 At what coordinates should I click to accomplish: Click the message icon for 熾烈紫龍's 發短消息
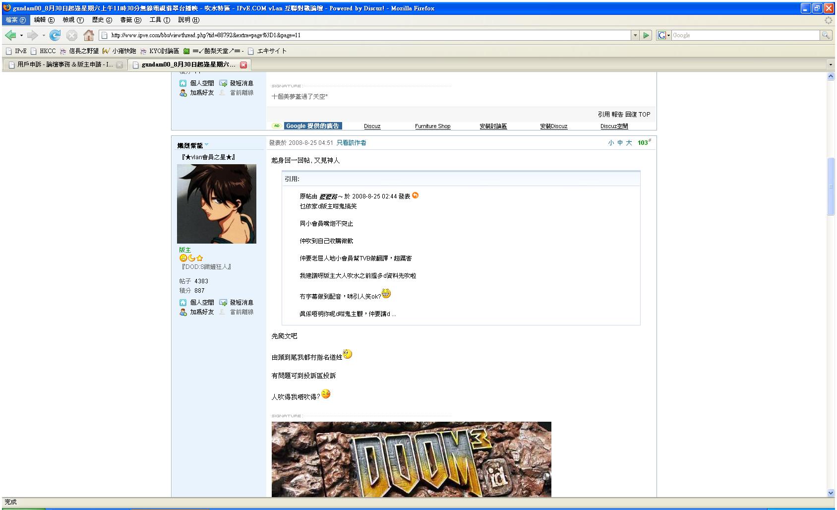223,302
